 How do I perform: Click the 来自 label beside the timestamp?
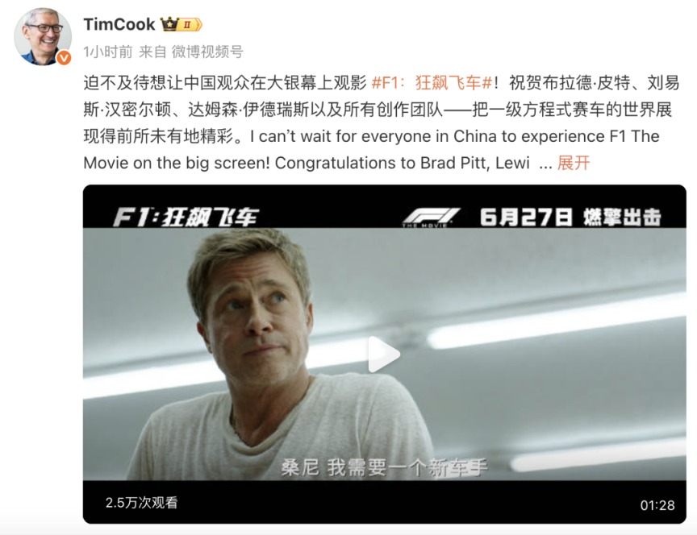click(152, 52)
